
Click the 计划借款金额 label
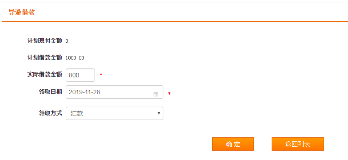click(x=44, y=58)
